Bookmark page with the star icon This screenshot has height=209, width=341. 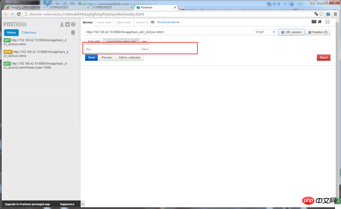coord(321,14)
